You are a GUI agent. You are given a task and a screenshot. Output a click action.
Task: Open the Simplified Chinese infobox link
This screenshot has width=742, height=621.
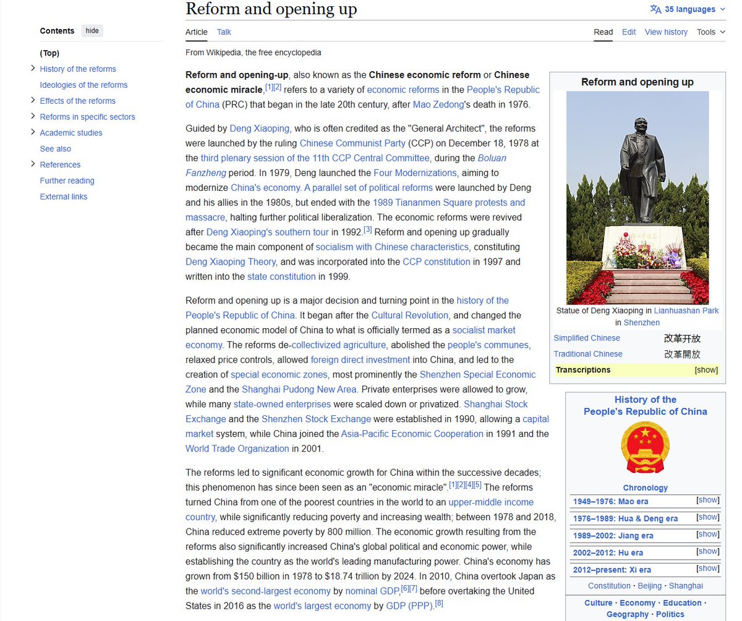pyautogui.click(x=587, y=338)
